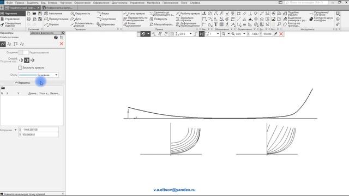Select the Окружность circle tool

(80, 14)
